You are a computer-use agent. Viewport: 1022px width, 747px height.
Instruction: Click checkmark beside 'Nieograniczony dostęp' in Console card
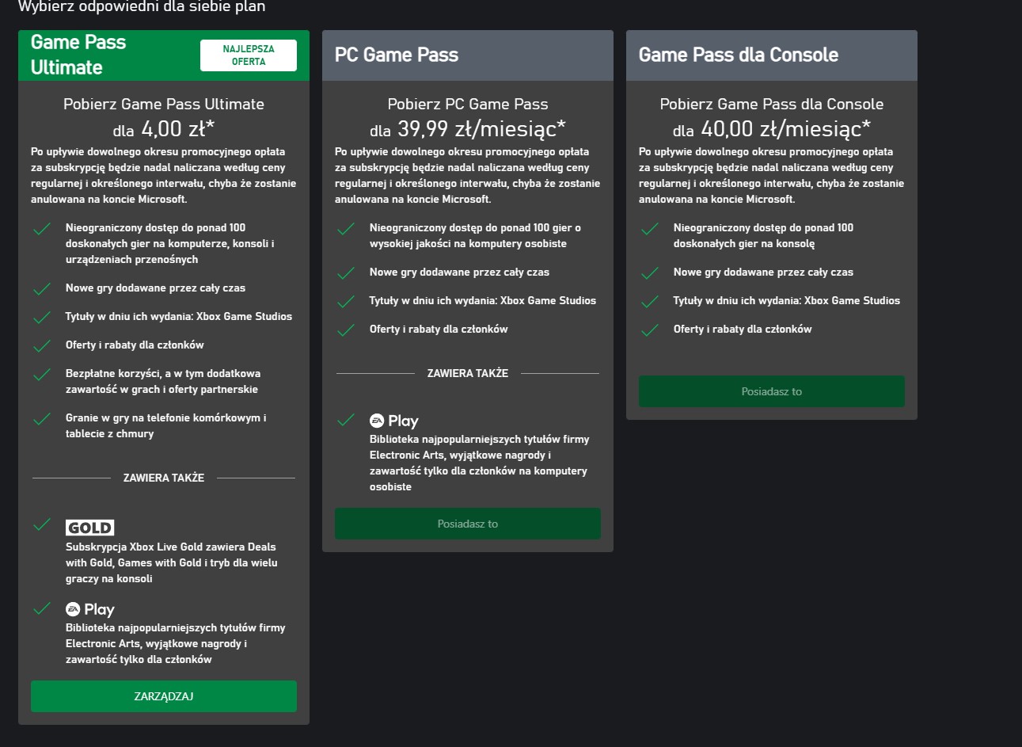tap(650, 229)
